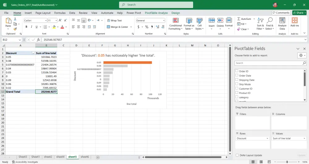Check the Shipping Date field checkbox
The image size is (309, 164).
point(237,80)
